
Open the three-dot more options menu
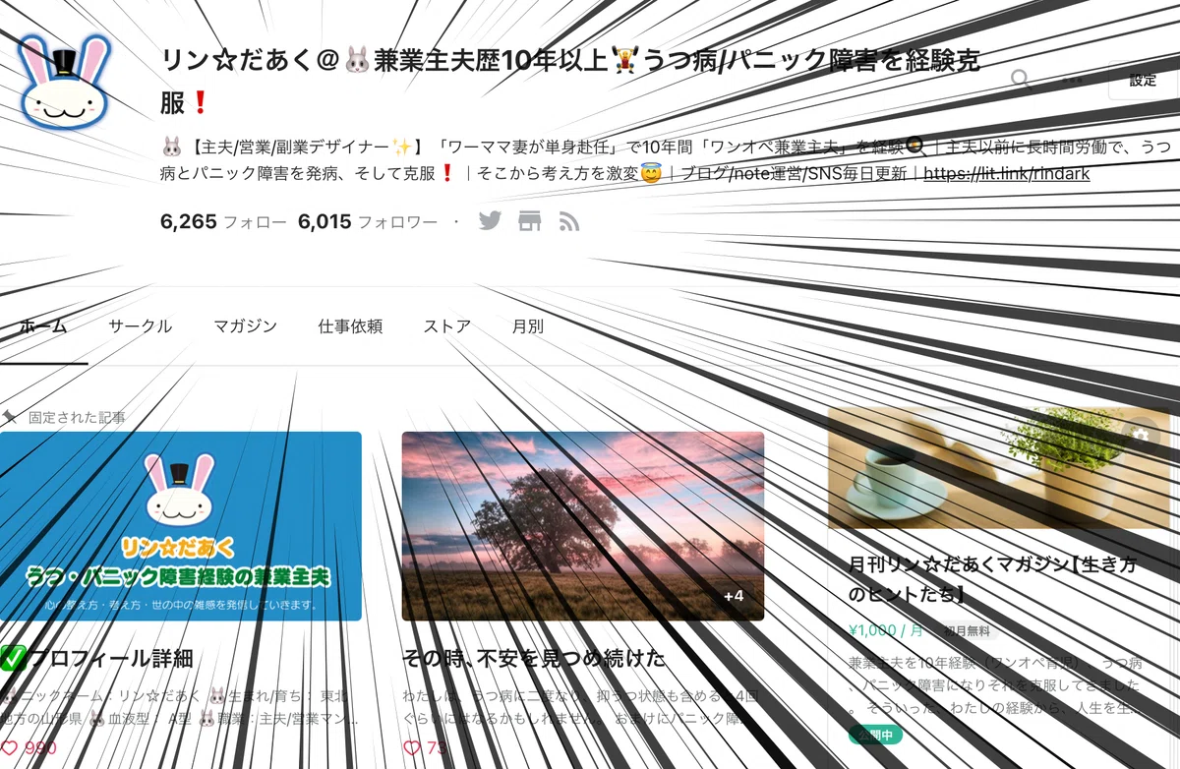coord(1072,80)
